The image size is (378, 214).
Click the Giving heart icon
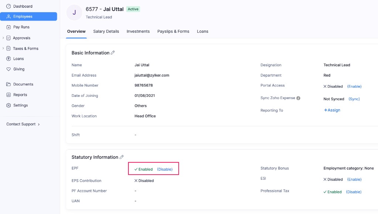[x=8, y=69]
